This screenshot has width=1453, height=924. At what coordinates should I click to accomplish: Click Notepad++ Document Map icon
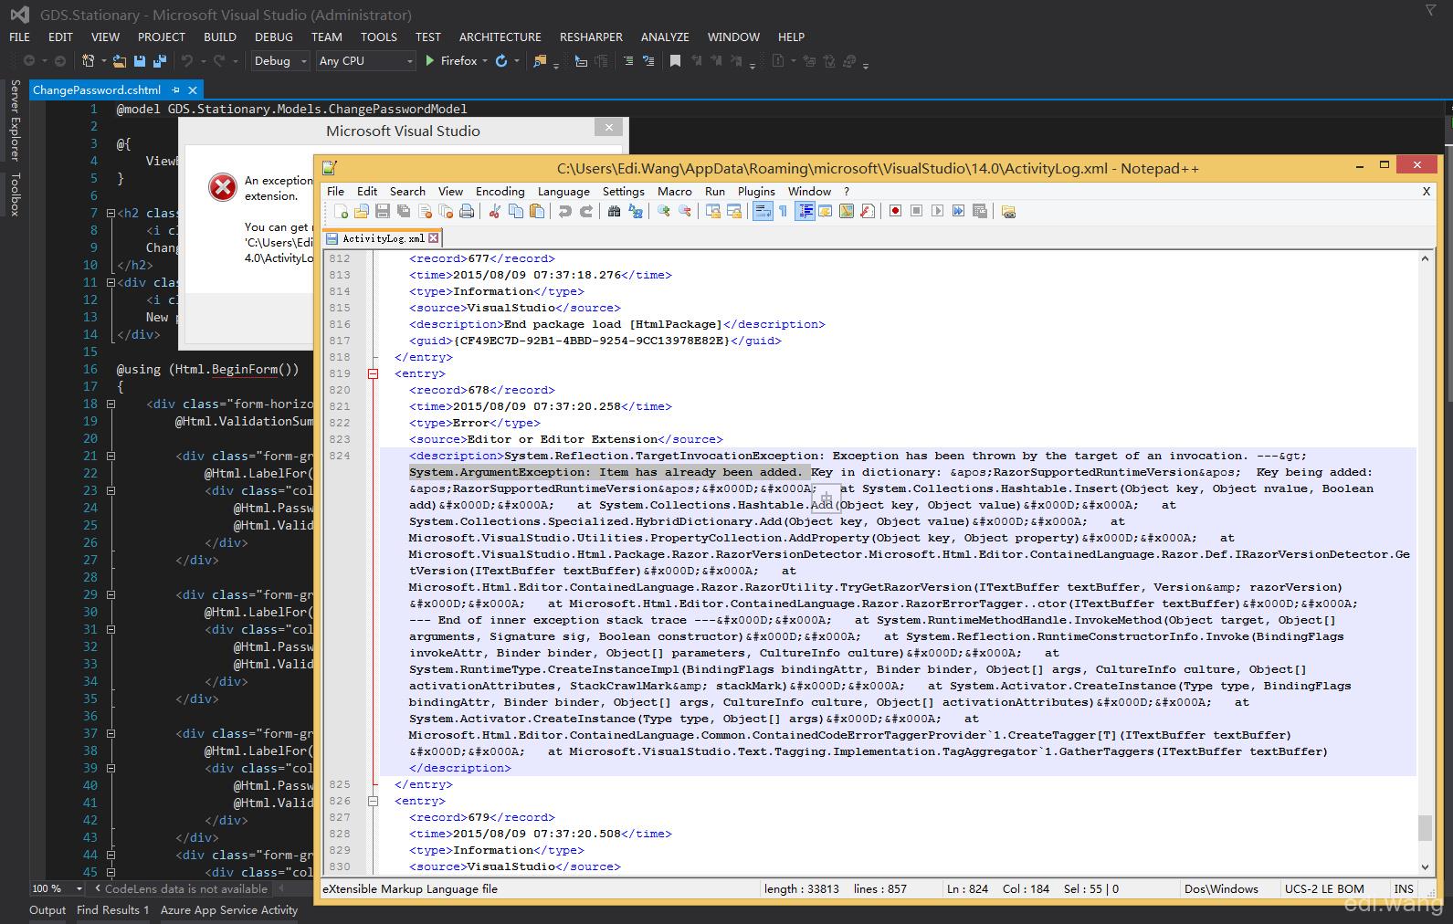(847, 211)
